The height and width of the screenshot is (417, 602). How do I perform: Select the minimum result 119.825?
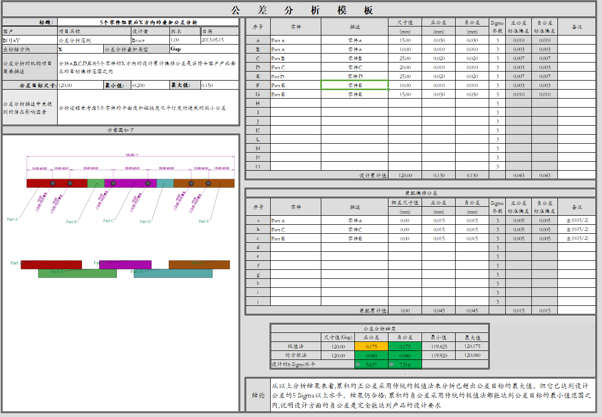439,346
